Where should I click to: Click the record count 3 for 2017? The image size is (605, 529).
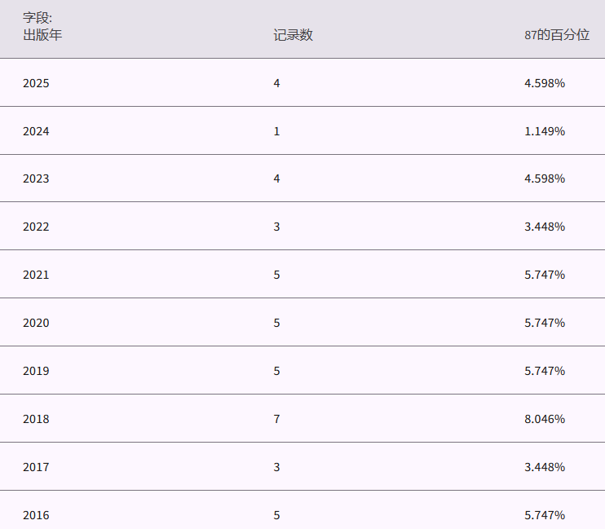277,467
